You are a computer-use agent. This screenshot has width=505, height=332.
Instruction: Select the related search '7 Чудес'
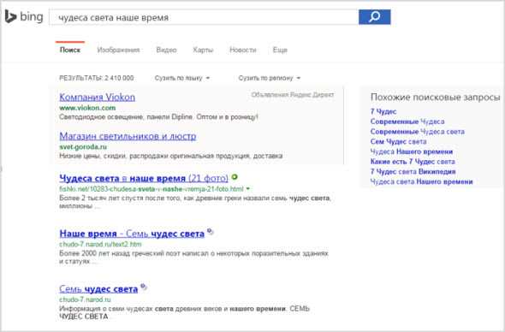[x=383, y=112]
